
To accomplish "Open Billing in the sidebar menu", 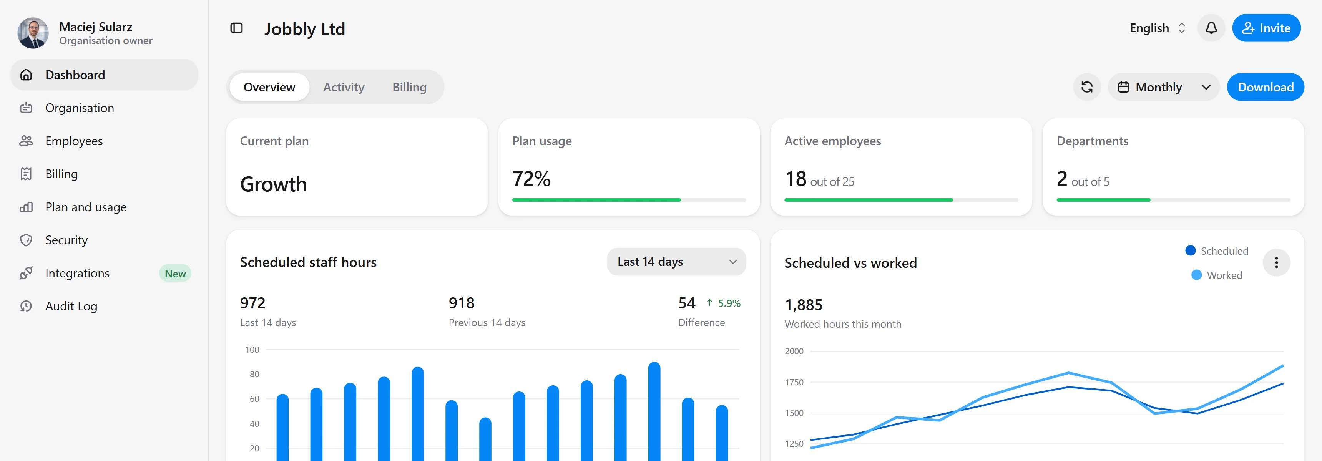I will click(104, 174).
